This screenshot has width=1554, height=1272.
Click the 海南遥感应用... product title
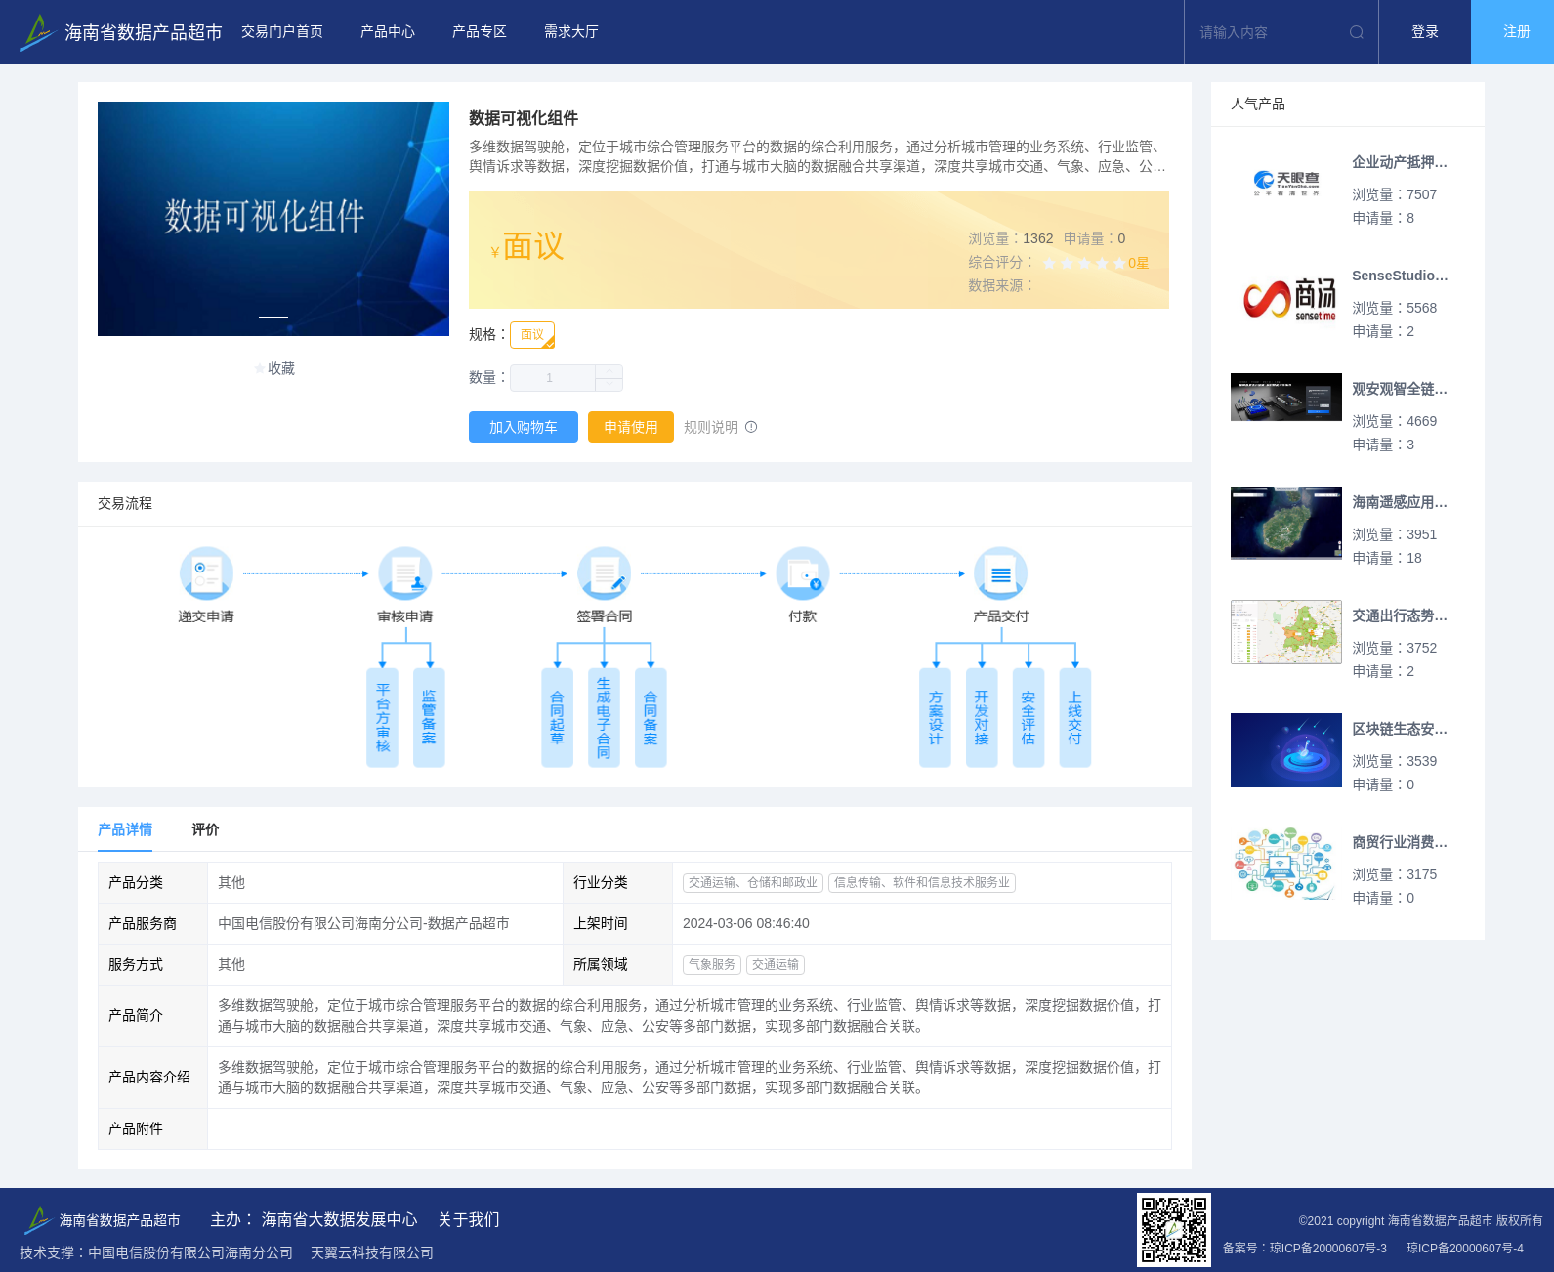coord(1400,502)
